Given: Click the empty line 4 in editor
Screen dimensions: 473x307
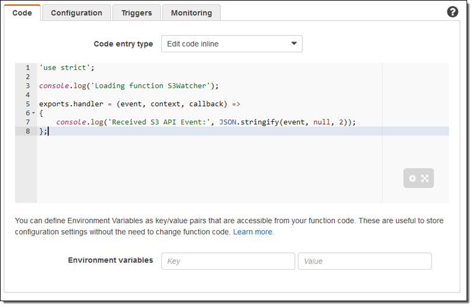Looking at the screenshot, I should [175, 94].
